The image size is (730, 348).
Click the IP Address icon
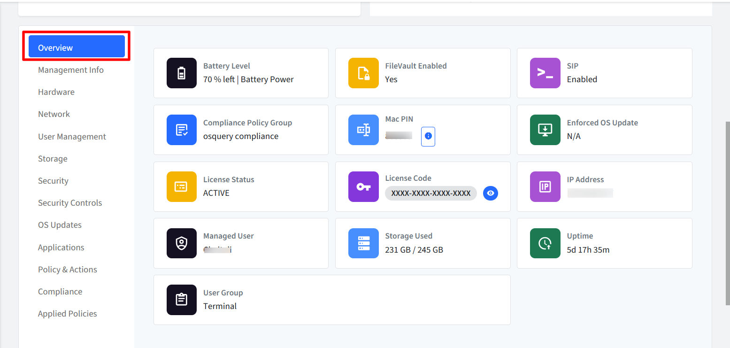click(545, 186)
